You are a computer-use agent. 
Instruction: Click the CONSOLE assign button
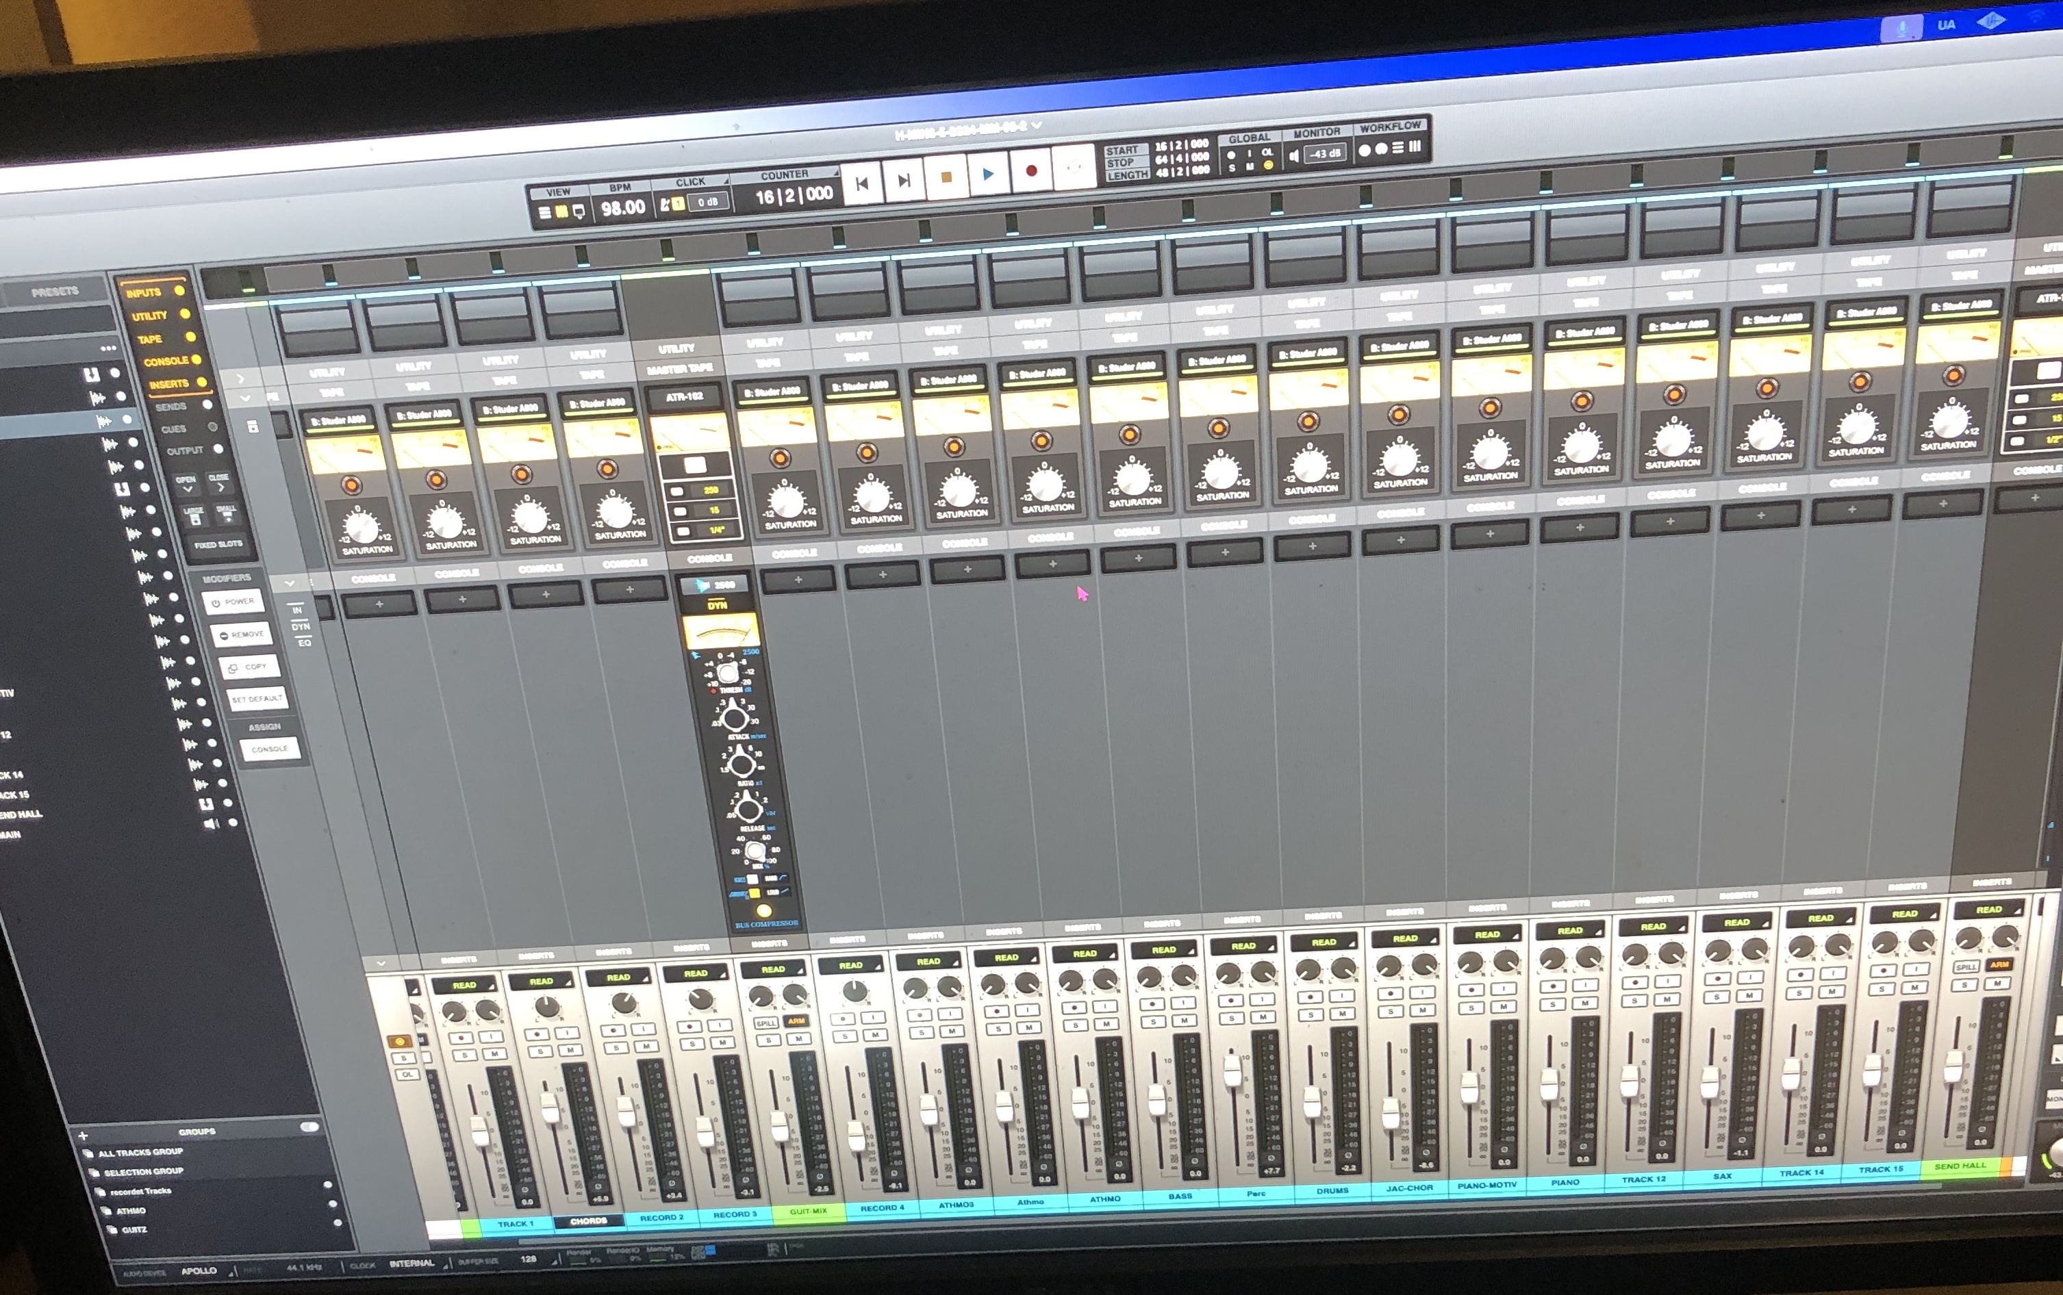tap(270, 749)
